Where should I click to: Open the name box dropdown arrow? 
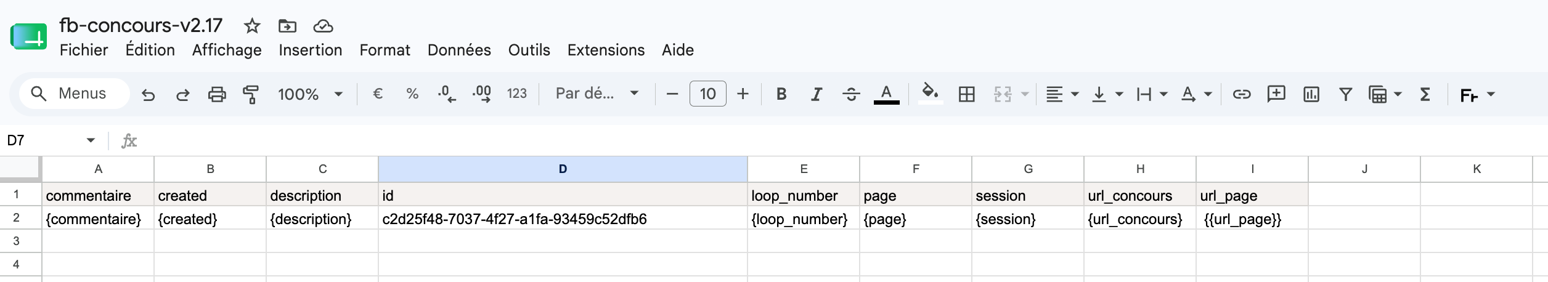click(x=91, y=140)
